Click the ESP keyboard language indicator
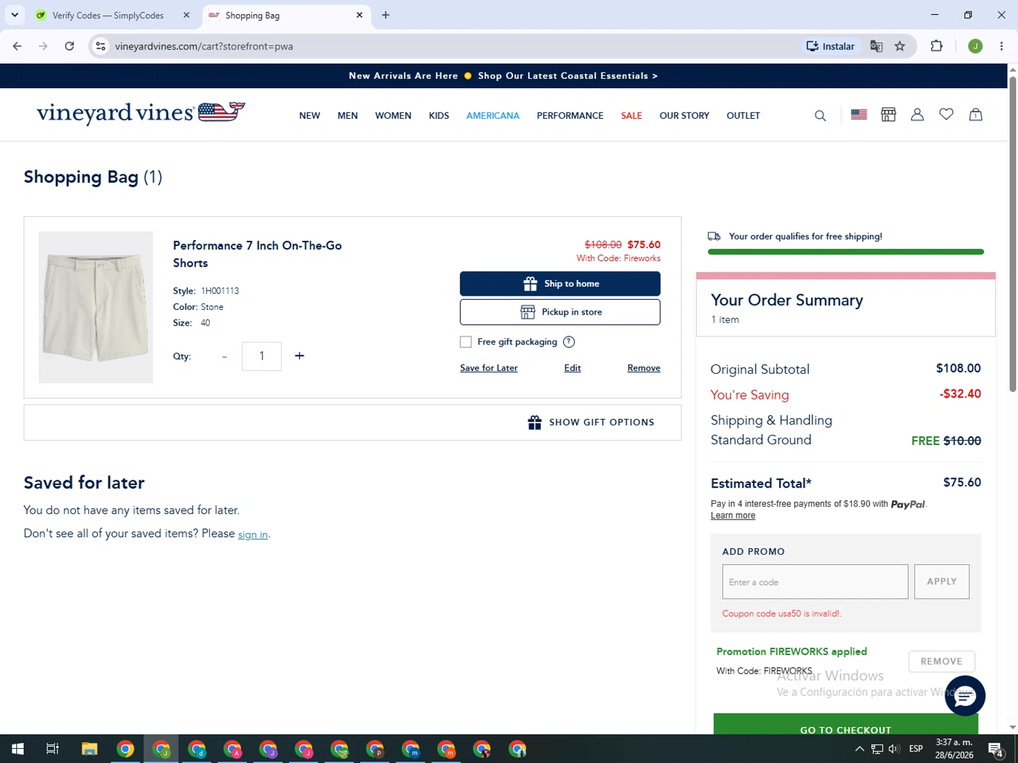1018x763 pixels. (x=916, y=749)
